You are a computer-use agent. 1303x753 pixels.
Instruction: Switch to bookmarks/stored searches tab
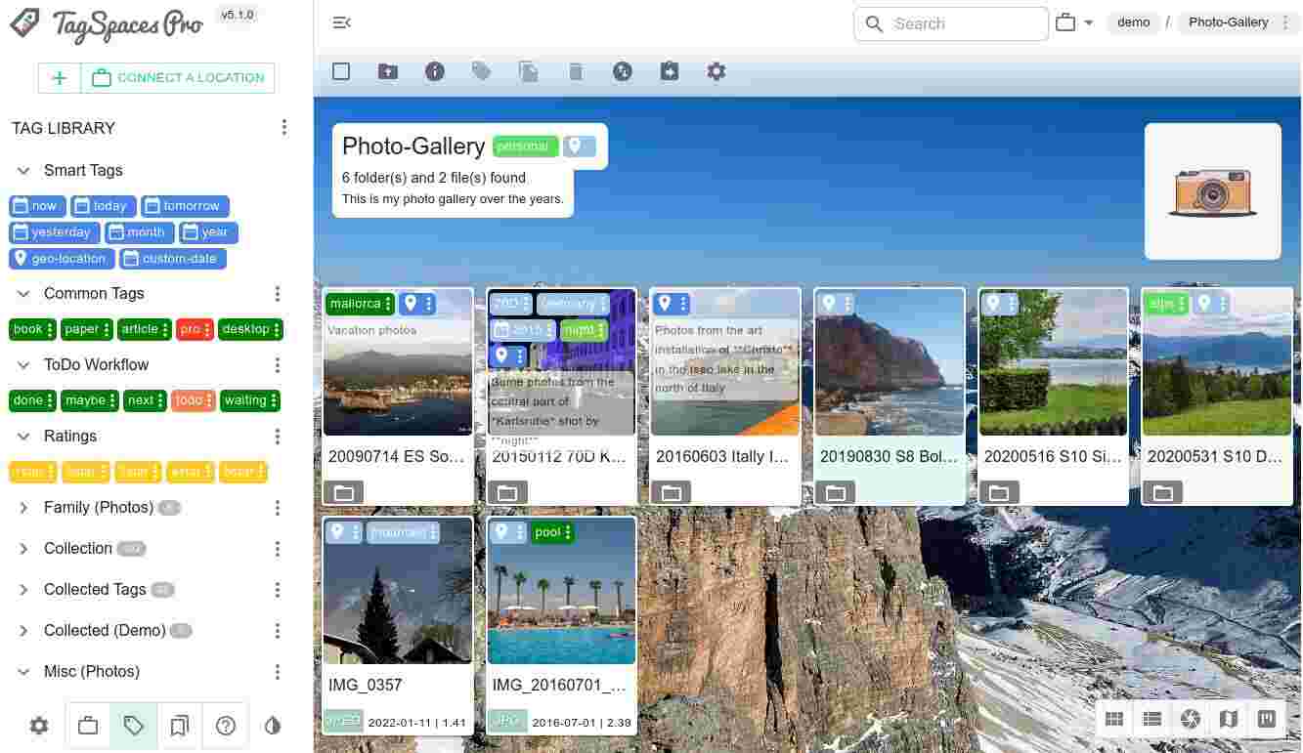coord(180,726)
